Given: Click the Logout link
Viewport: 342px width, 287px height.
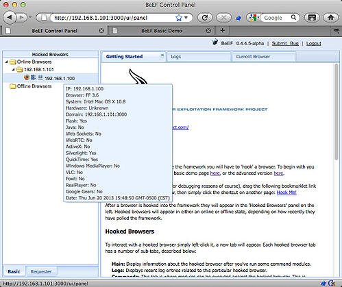Looking at the screenshot, I should click(314, 43).
